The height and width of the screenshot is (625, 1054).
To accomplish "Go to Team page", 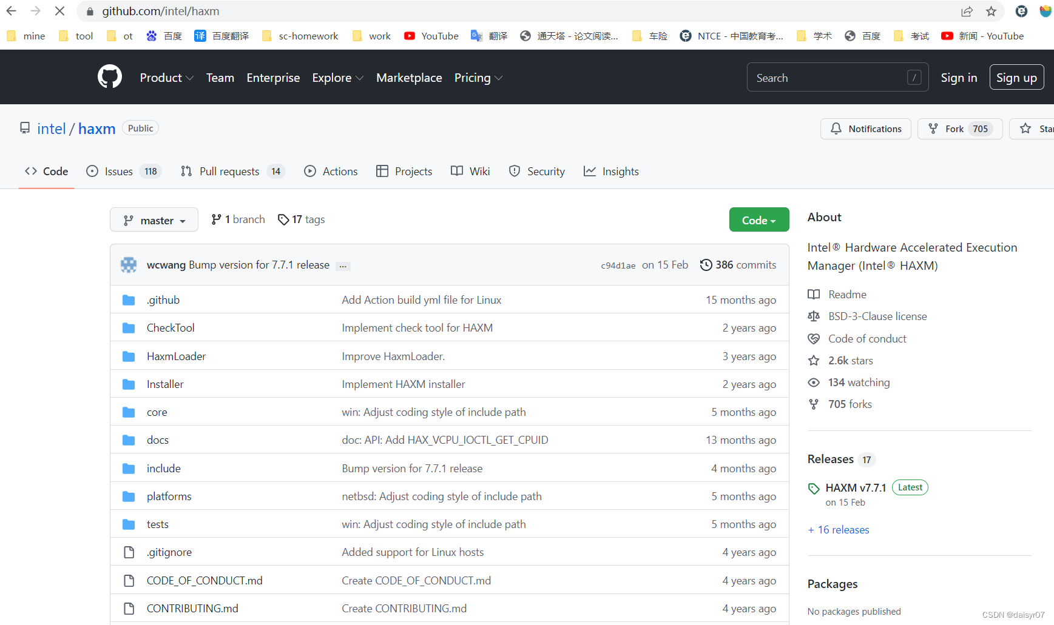I will [x=220, y=78].
